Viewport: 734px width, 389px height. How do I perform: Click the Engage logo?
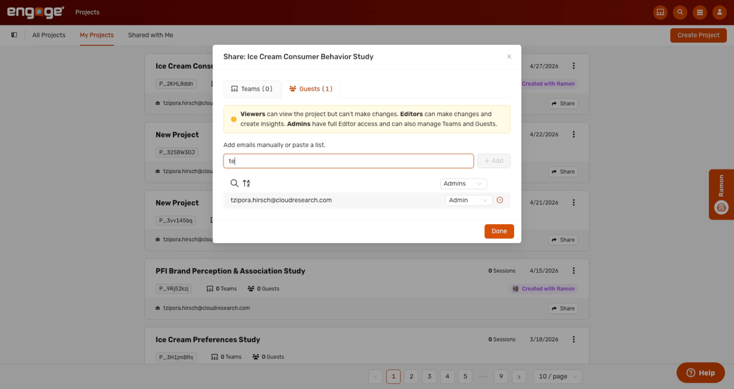(x=36, y=12)
